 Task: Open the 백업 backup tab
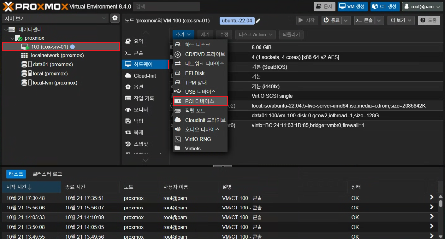point(145,121)
